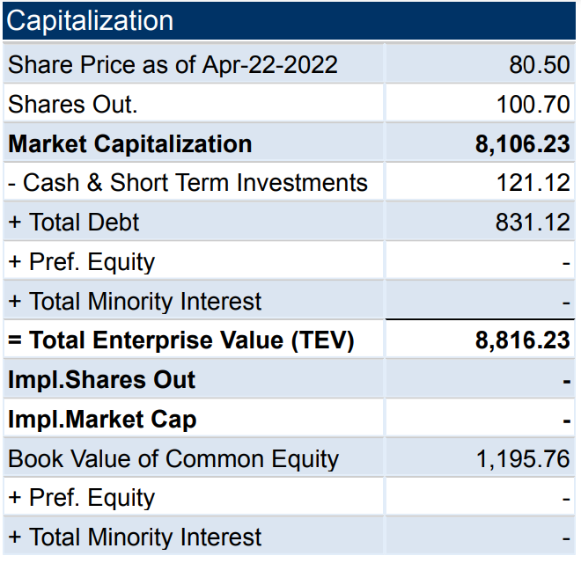Click the book value 1,195.76

click(524, 459)
